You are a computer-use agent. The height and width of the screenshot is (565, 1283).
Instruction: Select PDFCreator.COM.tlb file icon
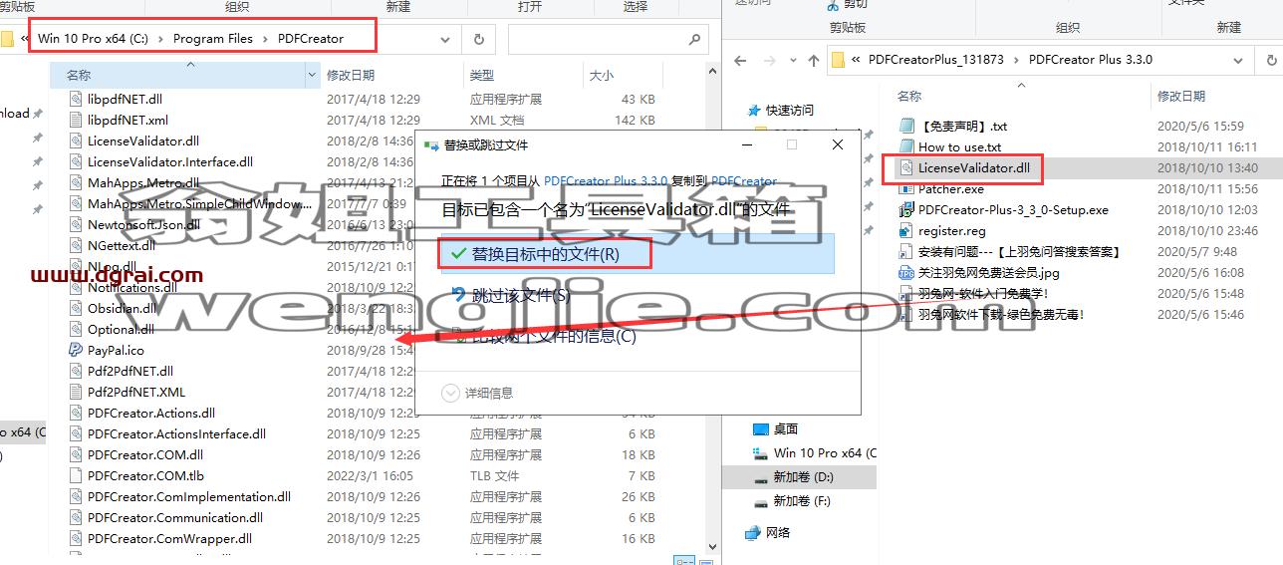click(77, 475)
